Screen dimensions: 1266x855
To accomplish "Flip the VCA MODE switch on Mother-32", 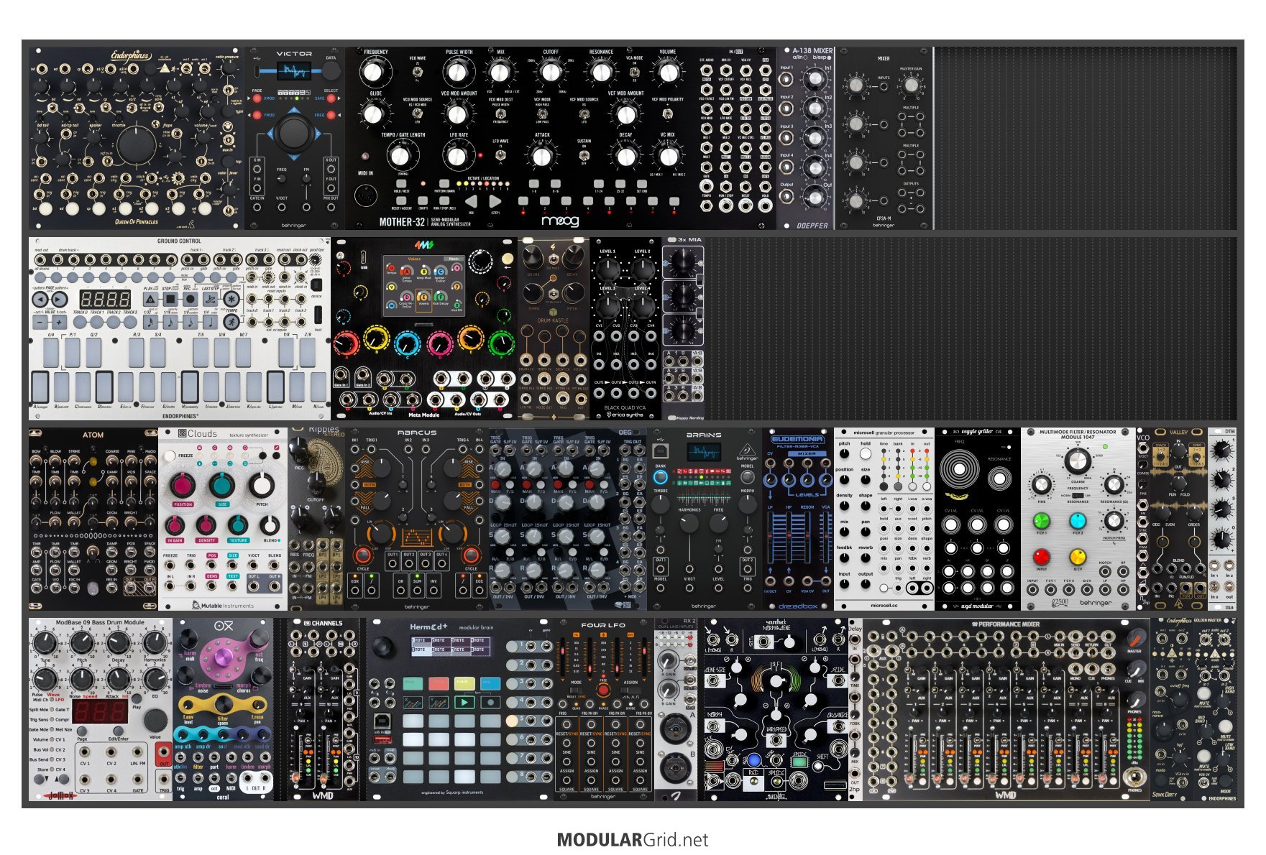I will [634, 73].
